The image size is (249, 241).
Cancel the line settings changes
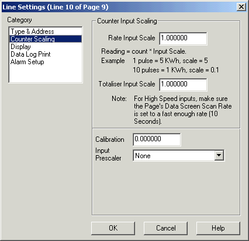(x=165, y=228)
